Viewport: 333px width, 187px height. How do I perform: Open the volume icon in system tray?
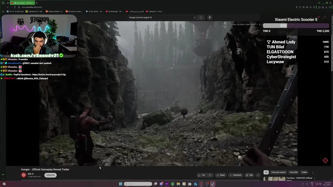(x=320, y=184)
